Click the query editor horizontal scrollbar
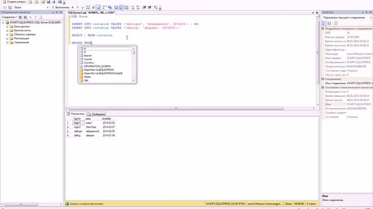 (x=176, y=109)
